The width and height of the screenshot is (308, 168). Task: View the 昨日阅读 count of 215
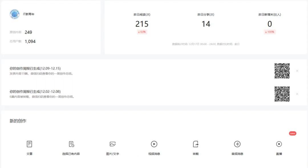point(142,24)
